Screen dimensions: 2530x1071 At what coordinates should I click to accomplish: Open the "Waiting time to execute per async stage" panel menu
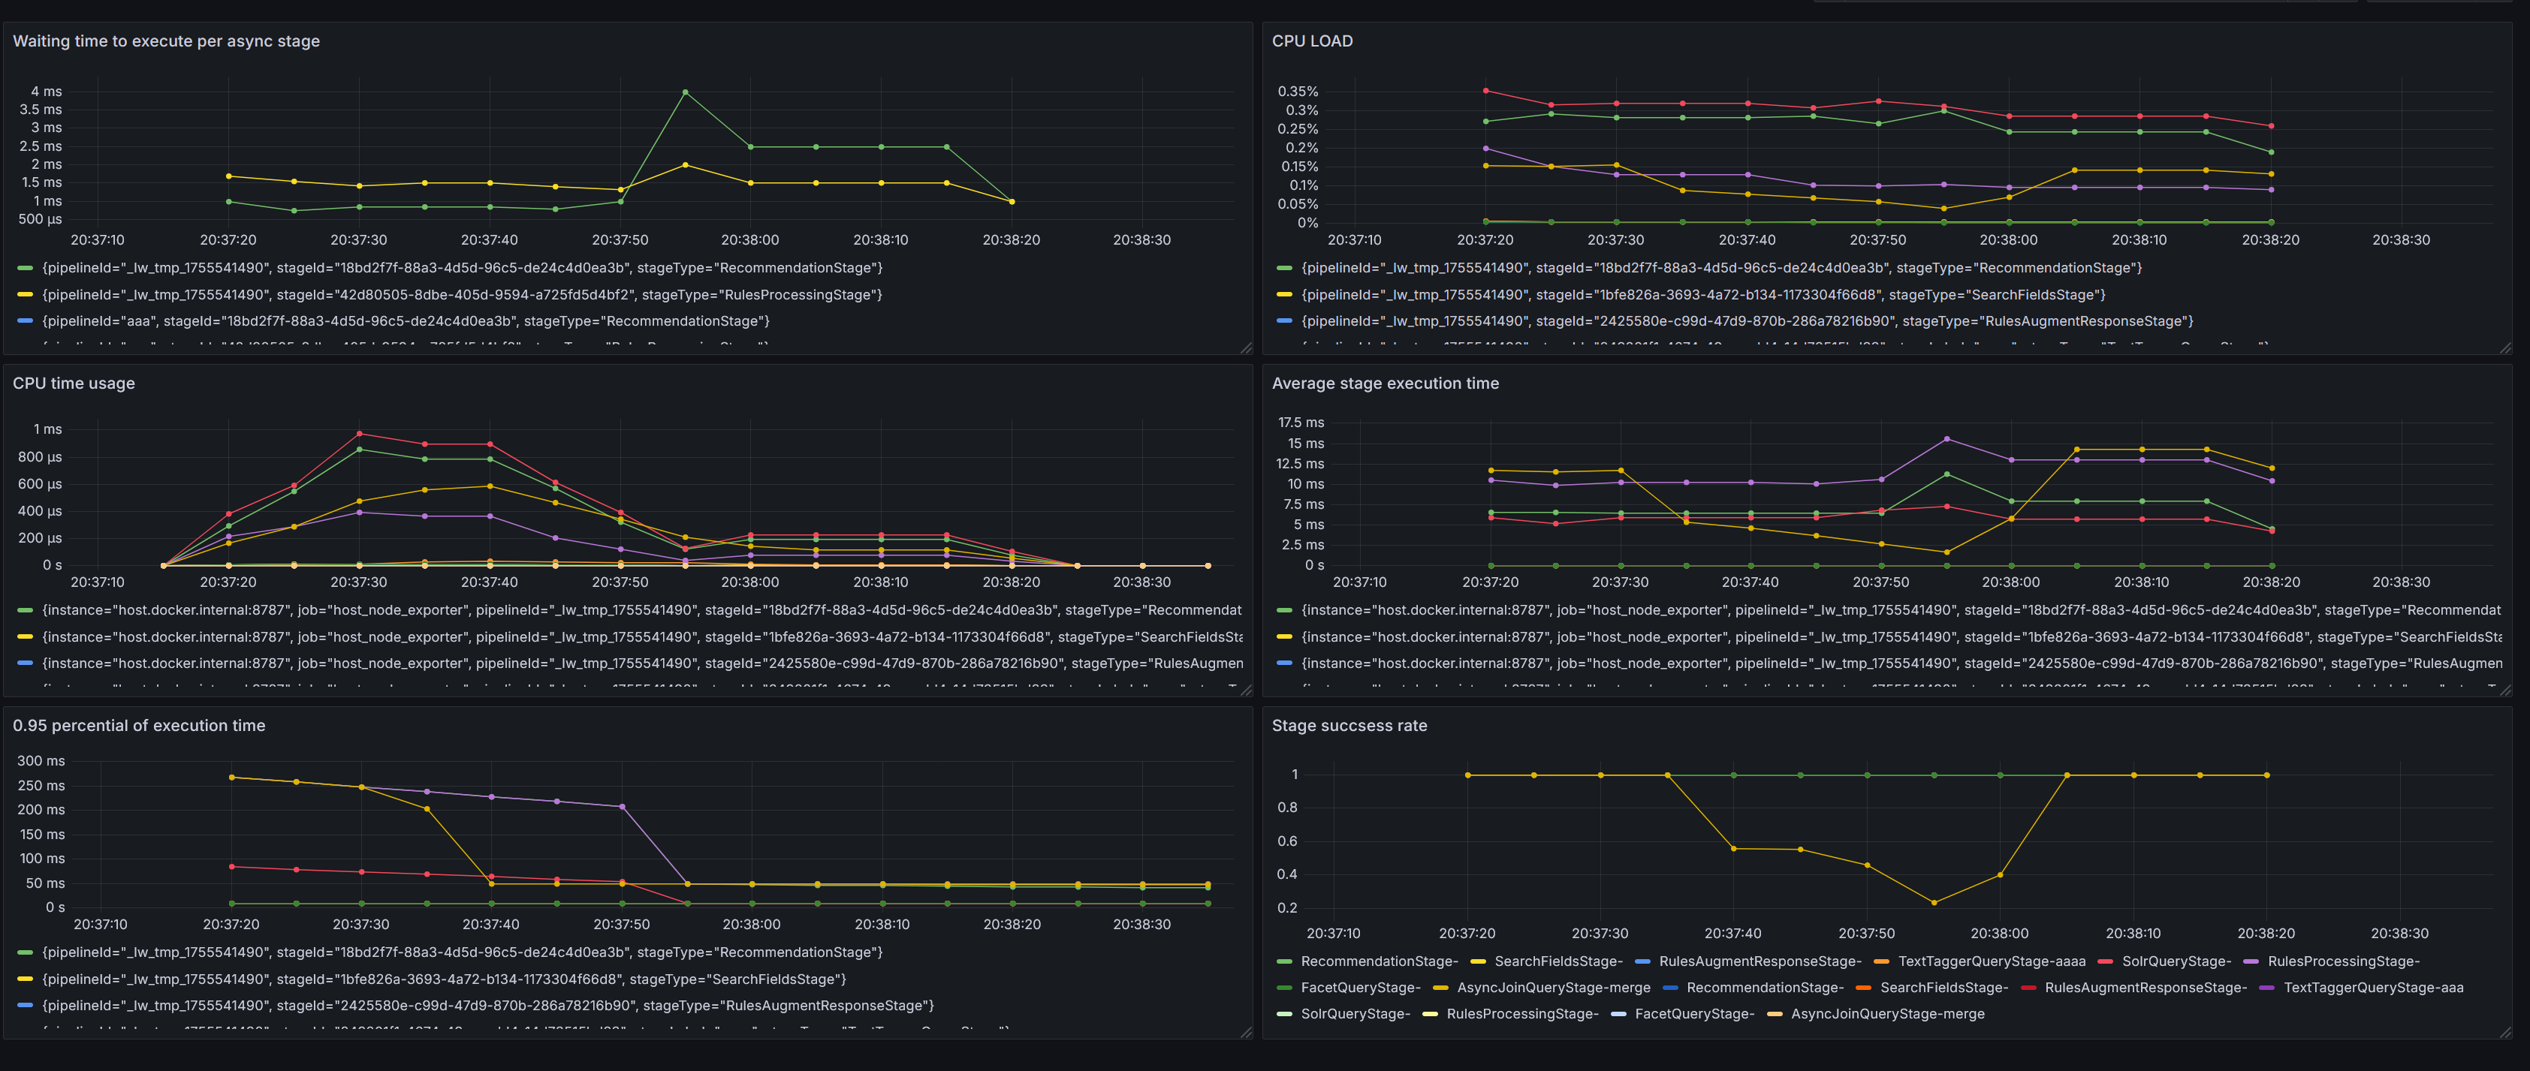click(x=166, y=41)
